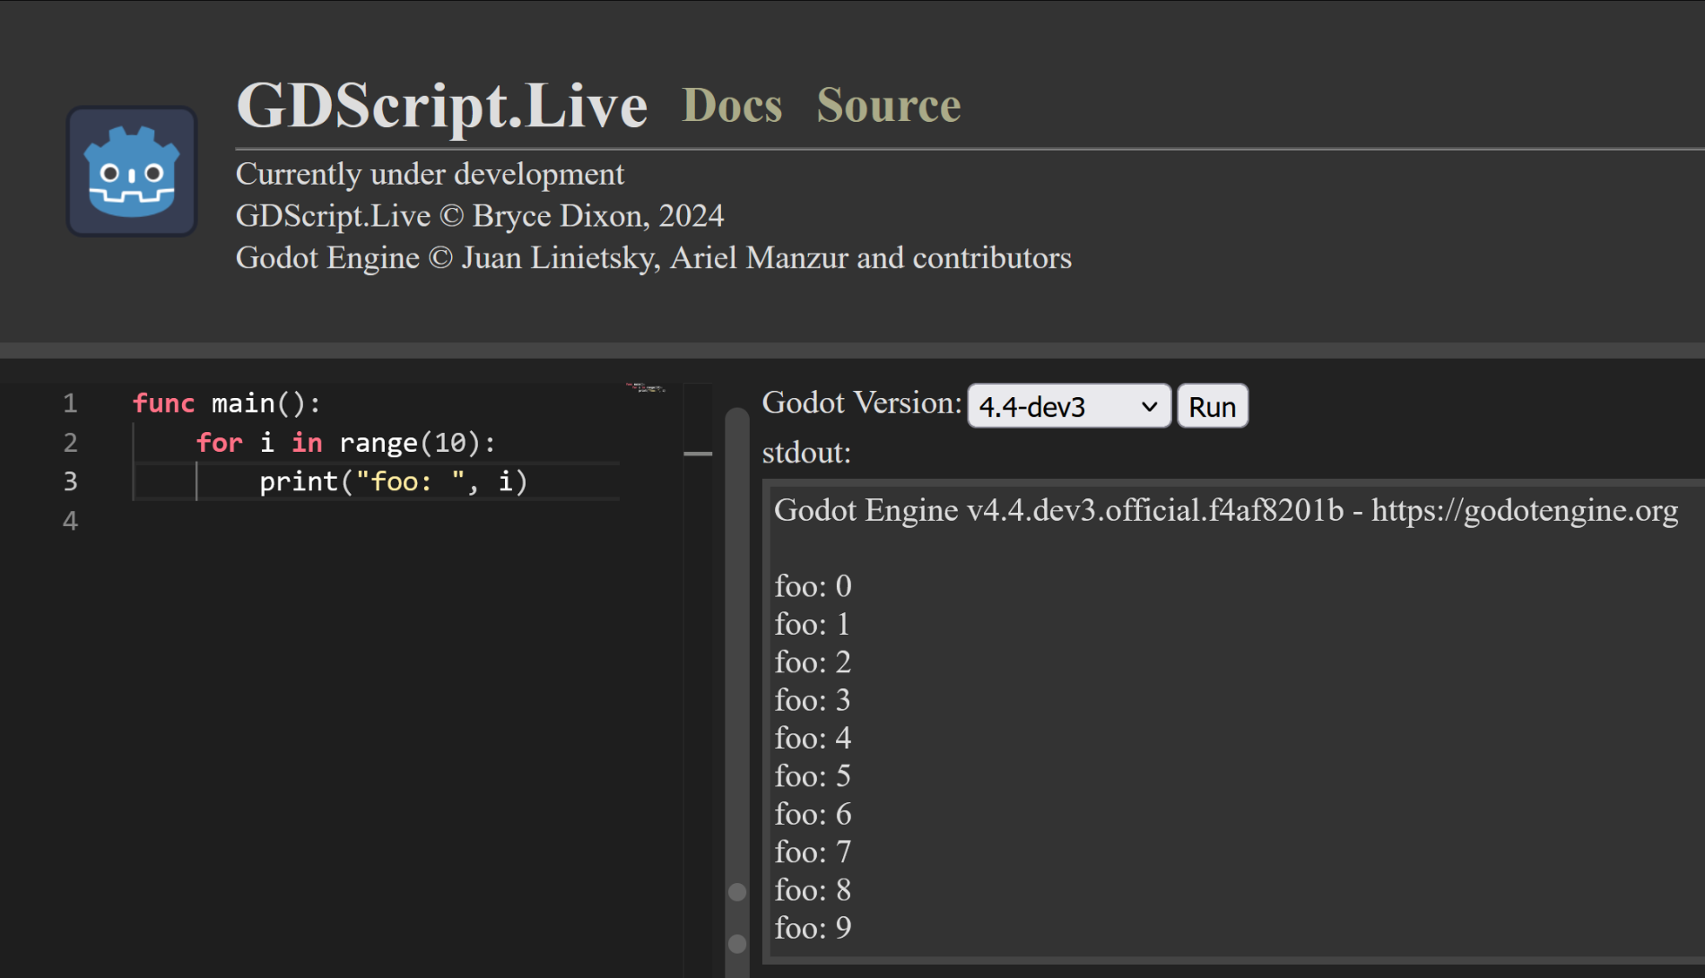Click the Run button
The width and height of the screenshot is (1705, 978).
(1213, 406)
